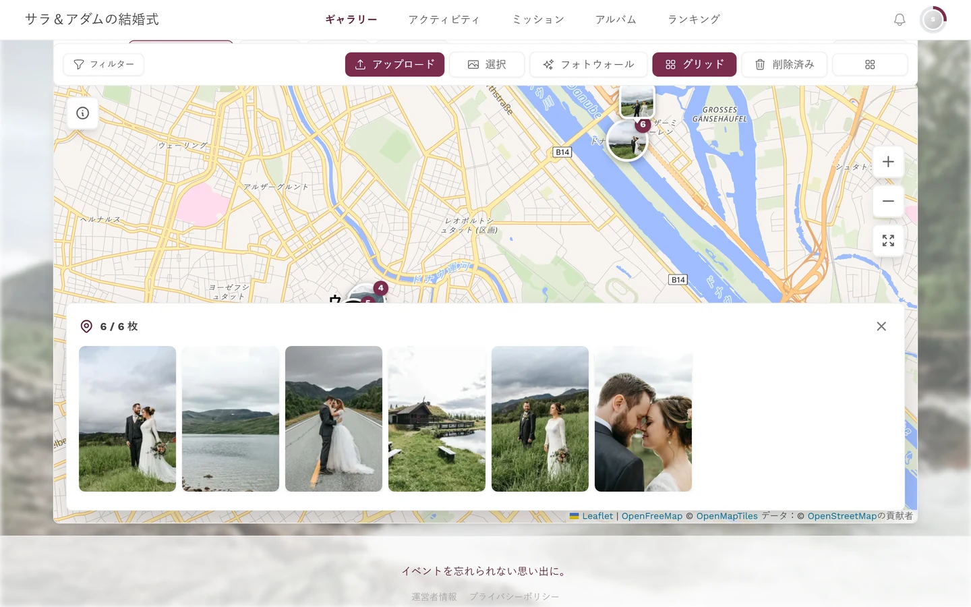Open the ミッション tab
The width and height of the screenshot is (971, 607).
[x=538, y=20]
